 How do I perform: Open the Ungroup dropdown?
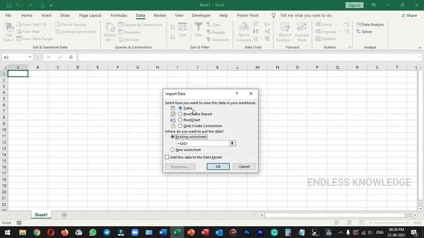329,32
